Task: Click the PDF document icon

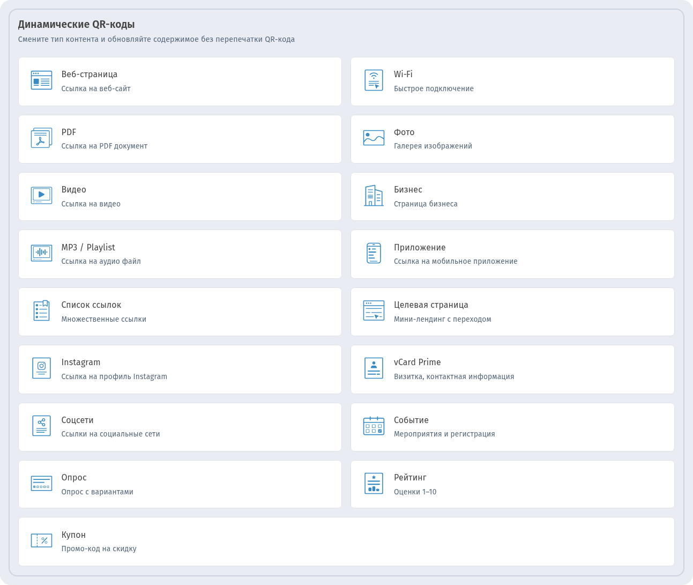Action: [x=41, y=138]
